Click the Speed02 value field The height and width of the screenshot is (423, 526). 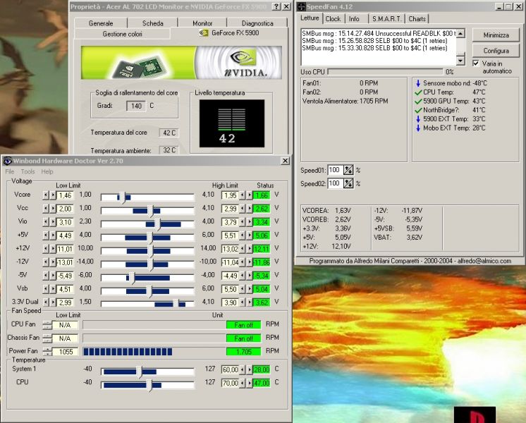[335, 183]
